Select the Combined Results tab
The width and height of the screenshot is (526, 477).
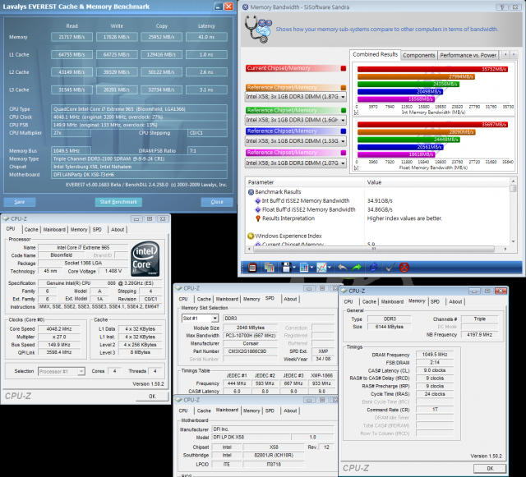[x=375, y=54]
